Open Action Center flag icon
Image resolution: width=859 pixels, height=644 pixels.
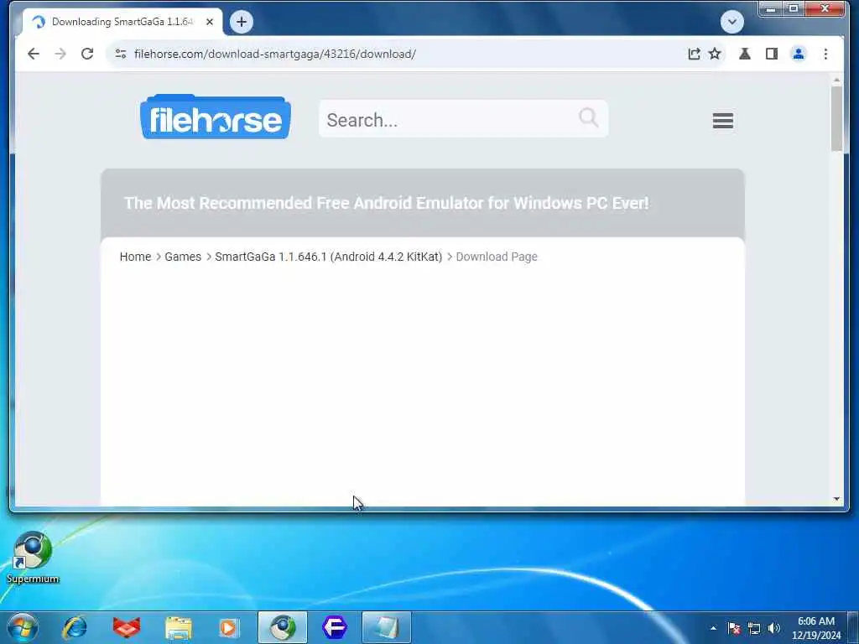(734, 628)
